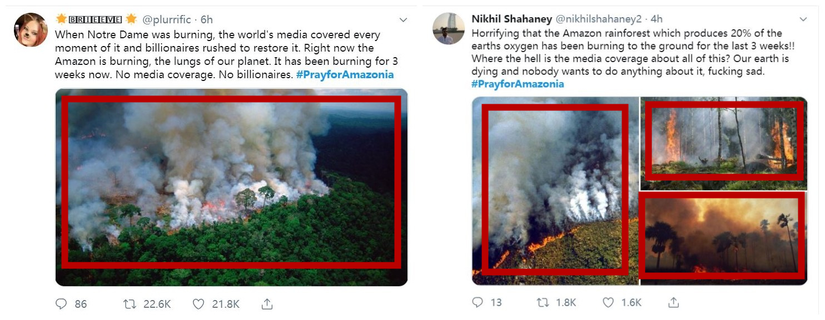Expand Nikhil Shahaney's tweet options menu
Viewport: 825px width, 320px height.
pyautogui.click(x=803, y=19)
